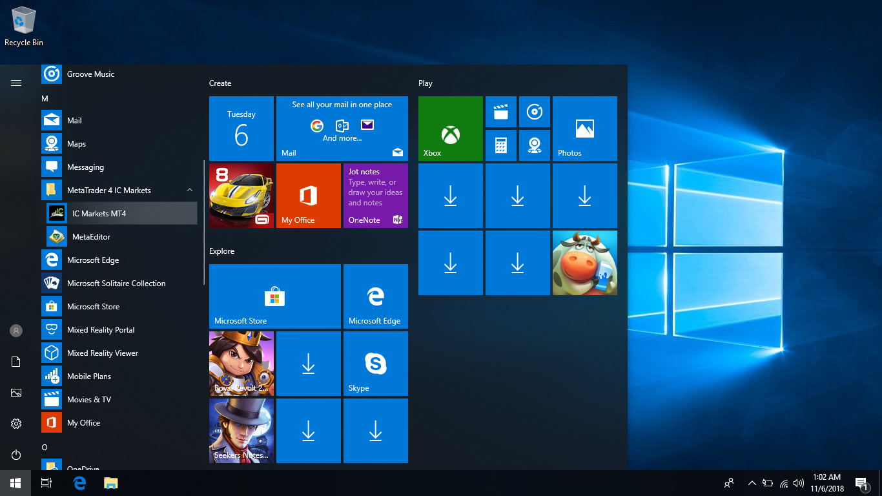Open the Calendar tile showing Tuesday 6
Image resolution: width=882 pixels, height=496 pixels.
click(x=241, y=129)
